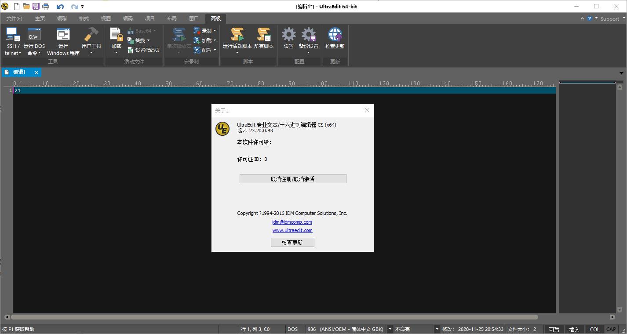This screenshot has width=627, height=334.
Task: Switch to the 主页 ribbon tab
Action: (40, 18)
